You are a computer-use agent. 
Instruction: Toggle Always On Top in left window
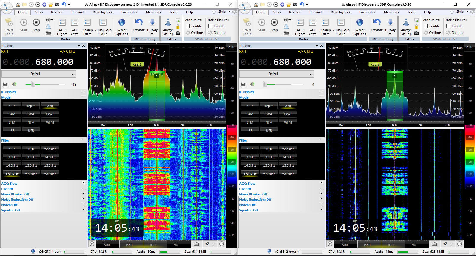(x=168, y=23)
